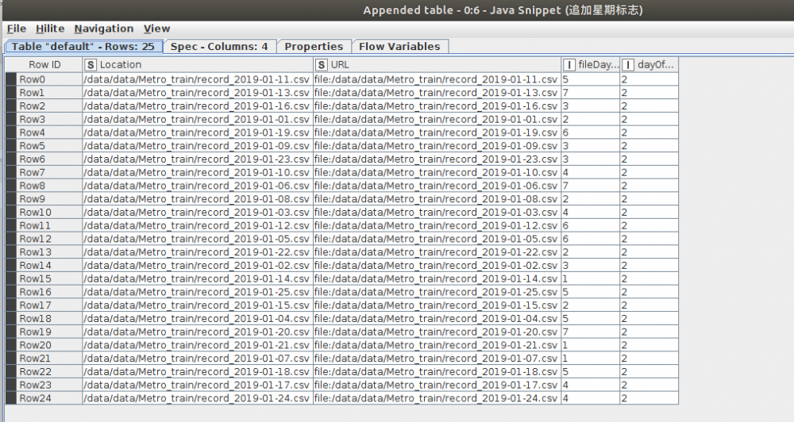Image resolution: width=794 pixels, height=422 pixels.
Task: Click Location cell /data/data/Metro_train/record_2019-01-01.csv
Action: tap(198, 120)
